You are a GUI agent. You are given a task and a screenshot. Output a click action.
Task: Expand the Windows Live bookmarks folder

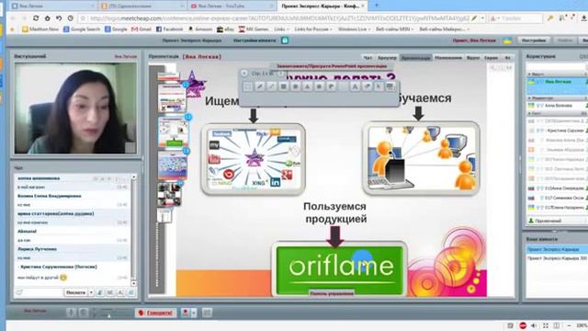point(354,29)
